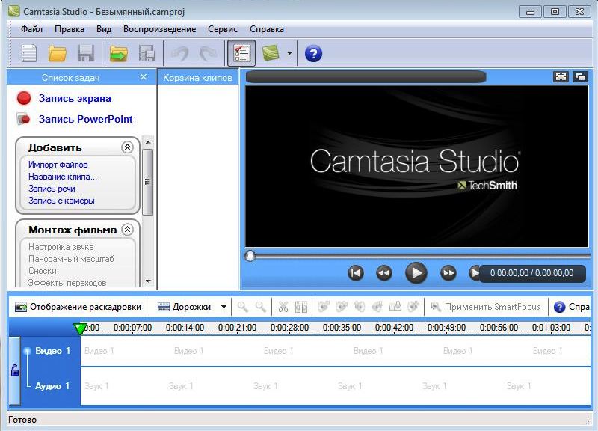Click the task list scrollbar thumb

tap(148, 182)
